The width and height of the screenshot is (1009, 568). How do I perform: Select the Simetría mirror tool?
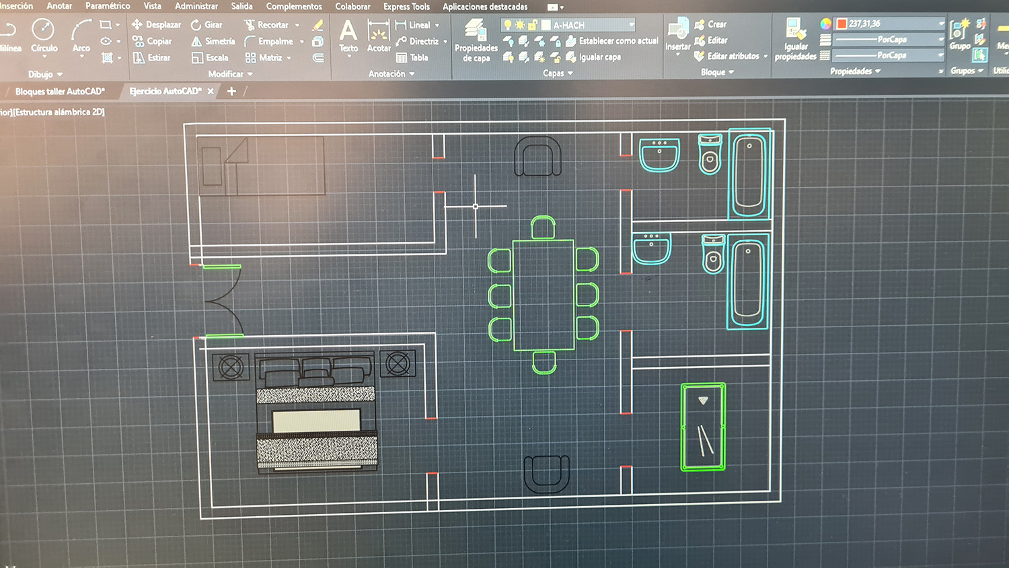[x=213, y=41]
